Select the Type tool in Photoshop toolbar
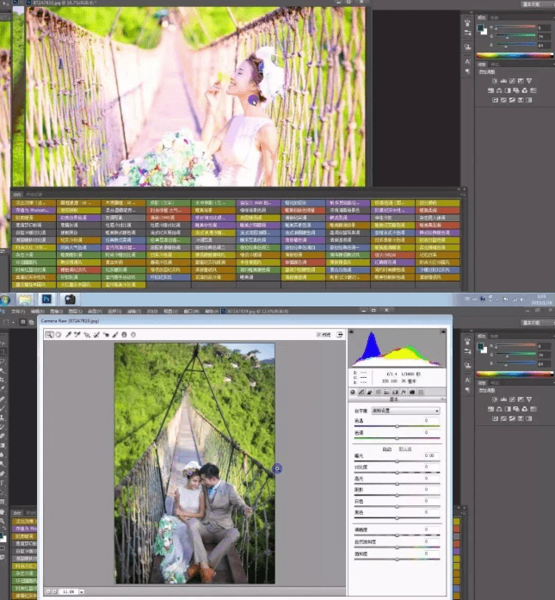 point(4,483)
